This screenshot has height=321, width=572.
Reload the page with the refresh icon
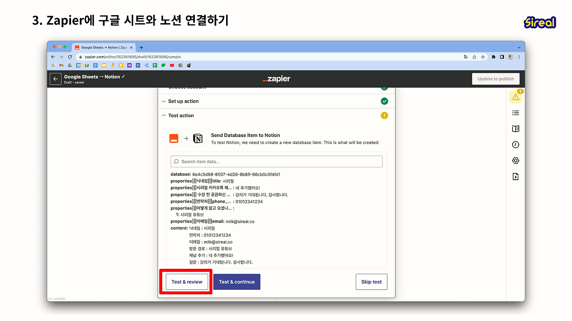(70, 57)
